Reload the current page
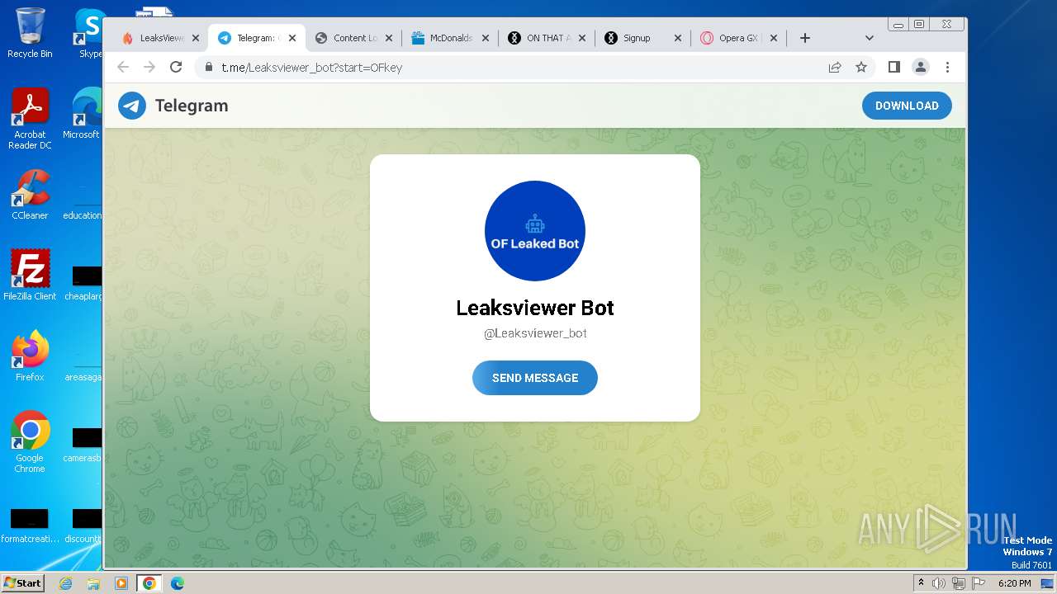 pyautogui.click(x=176, y=67)
